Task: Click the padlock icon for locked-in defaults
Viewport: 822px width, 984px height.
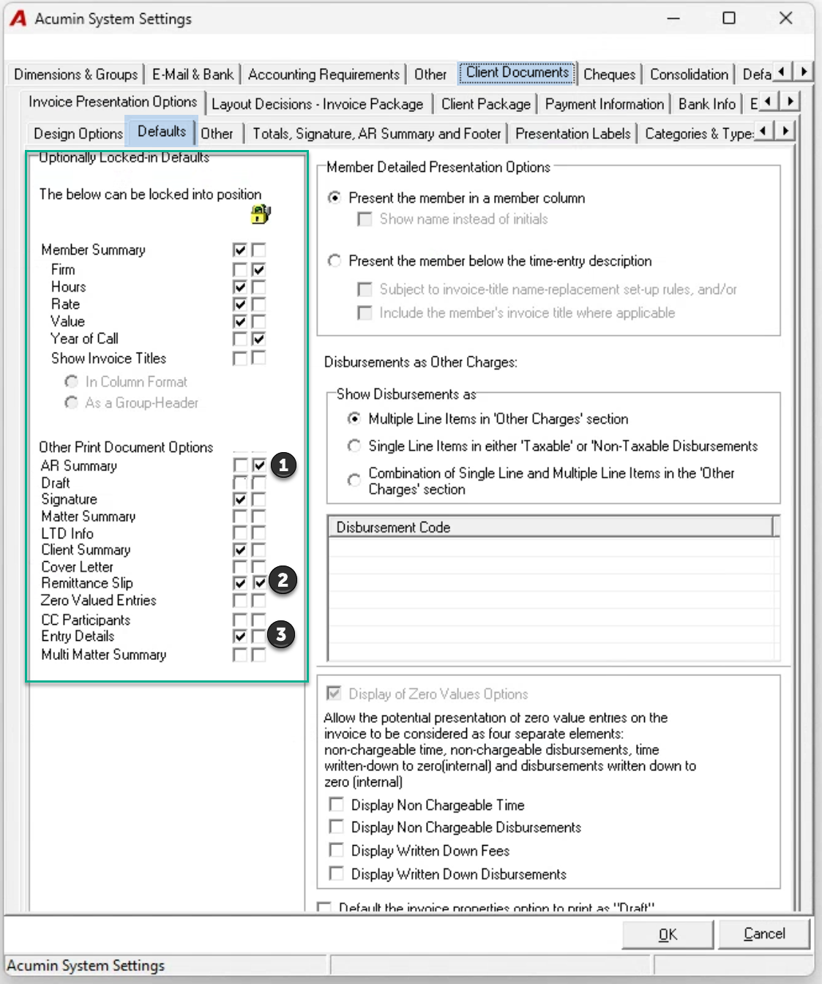Action: pyautogui.click(x=260, y=214)
